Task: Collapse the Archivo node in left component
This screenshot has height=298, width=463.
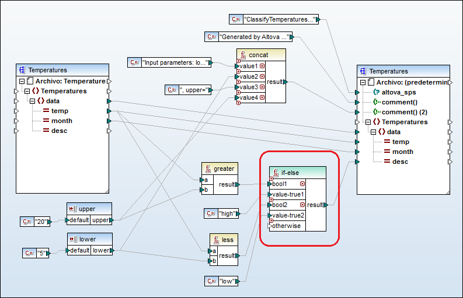Action: coord(22,81)
